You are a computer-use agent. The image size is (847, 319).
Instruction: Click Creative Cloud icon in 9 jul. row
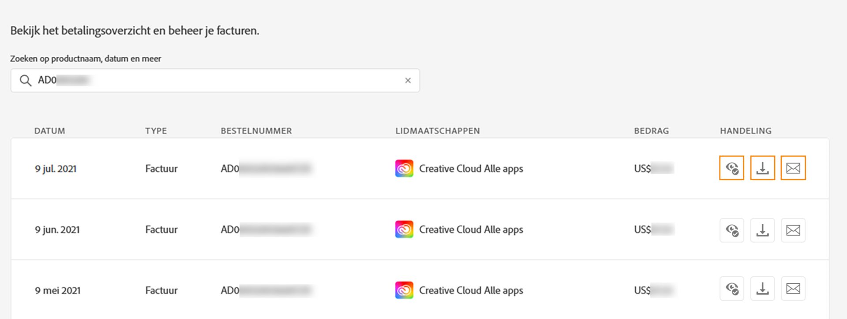click(x=404, y=168)
